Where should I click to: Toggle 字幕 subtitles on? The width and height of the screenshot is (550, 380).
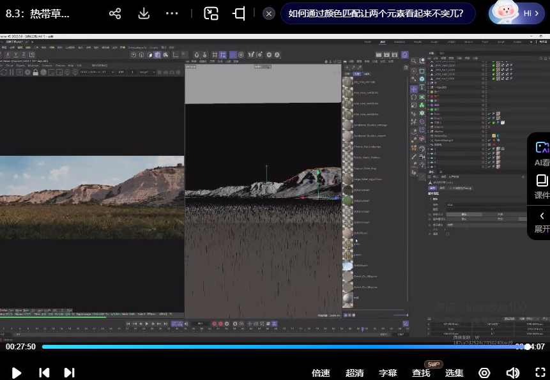tap(388, 372)
